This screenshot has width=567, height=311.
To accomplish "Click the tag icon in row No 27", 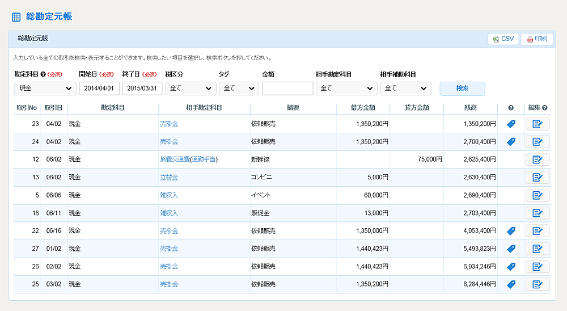I will pos(511,249).
